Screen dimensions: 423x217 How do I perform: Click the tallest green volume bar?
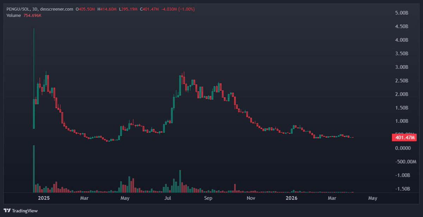[x=34, y=169]
